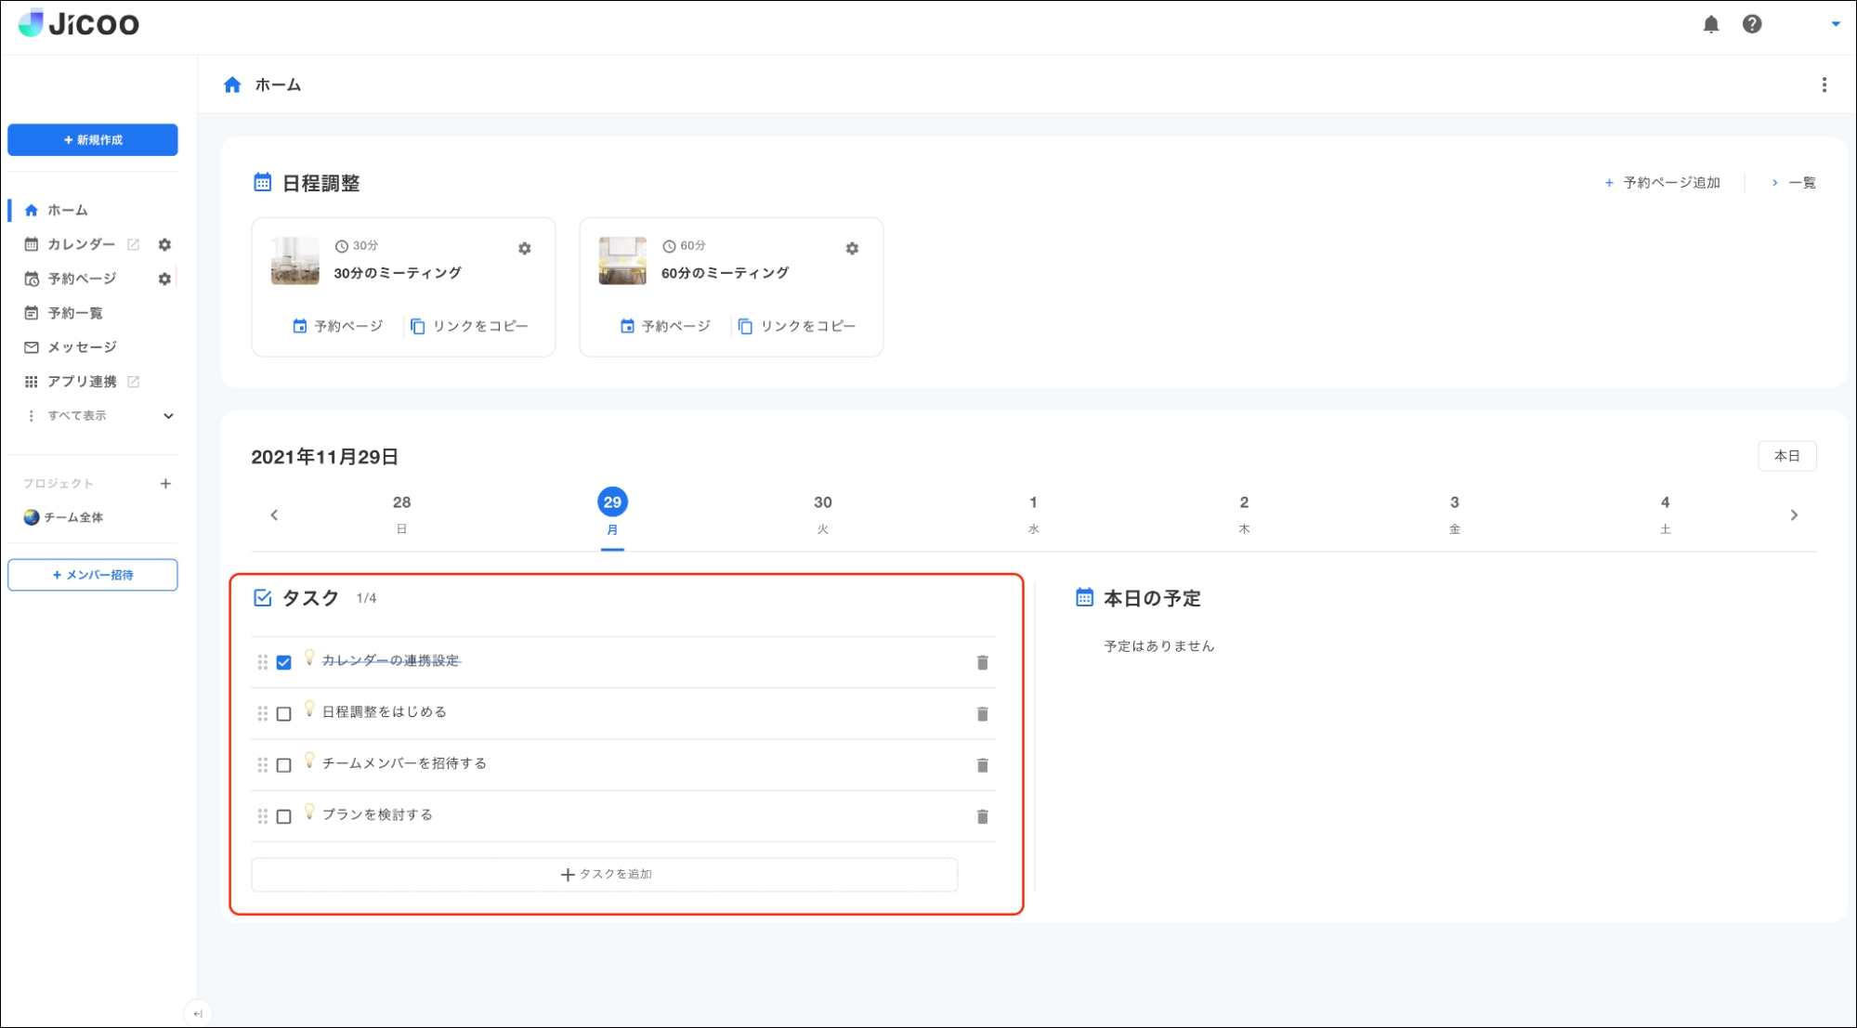Image resolution: width=1857 pixels, height=1028 pixels.
Task: Open the notifications bell icon
Action: [x=1710, y=24]
